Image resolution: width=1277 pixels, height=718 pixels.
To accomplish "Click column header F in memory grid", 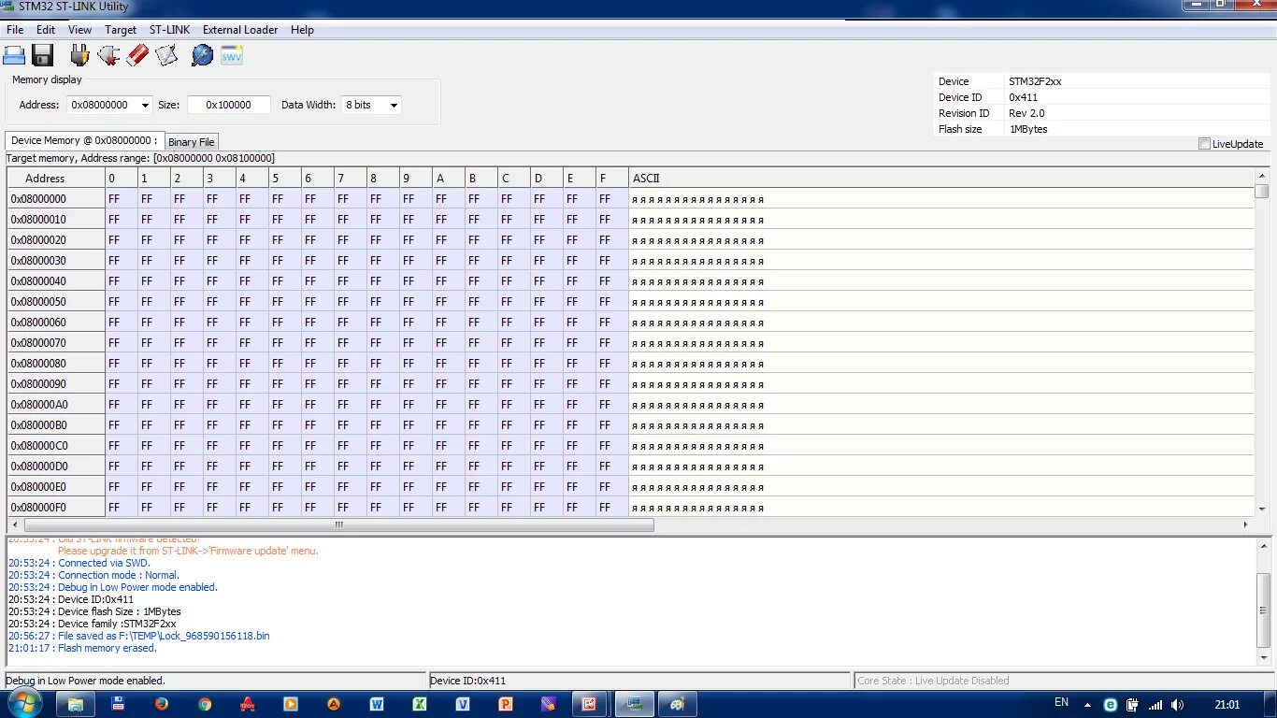I will tap(612, 178).
